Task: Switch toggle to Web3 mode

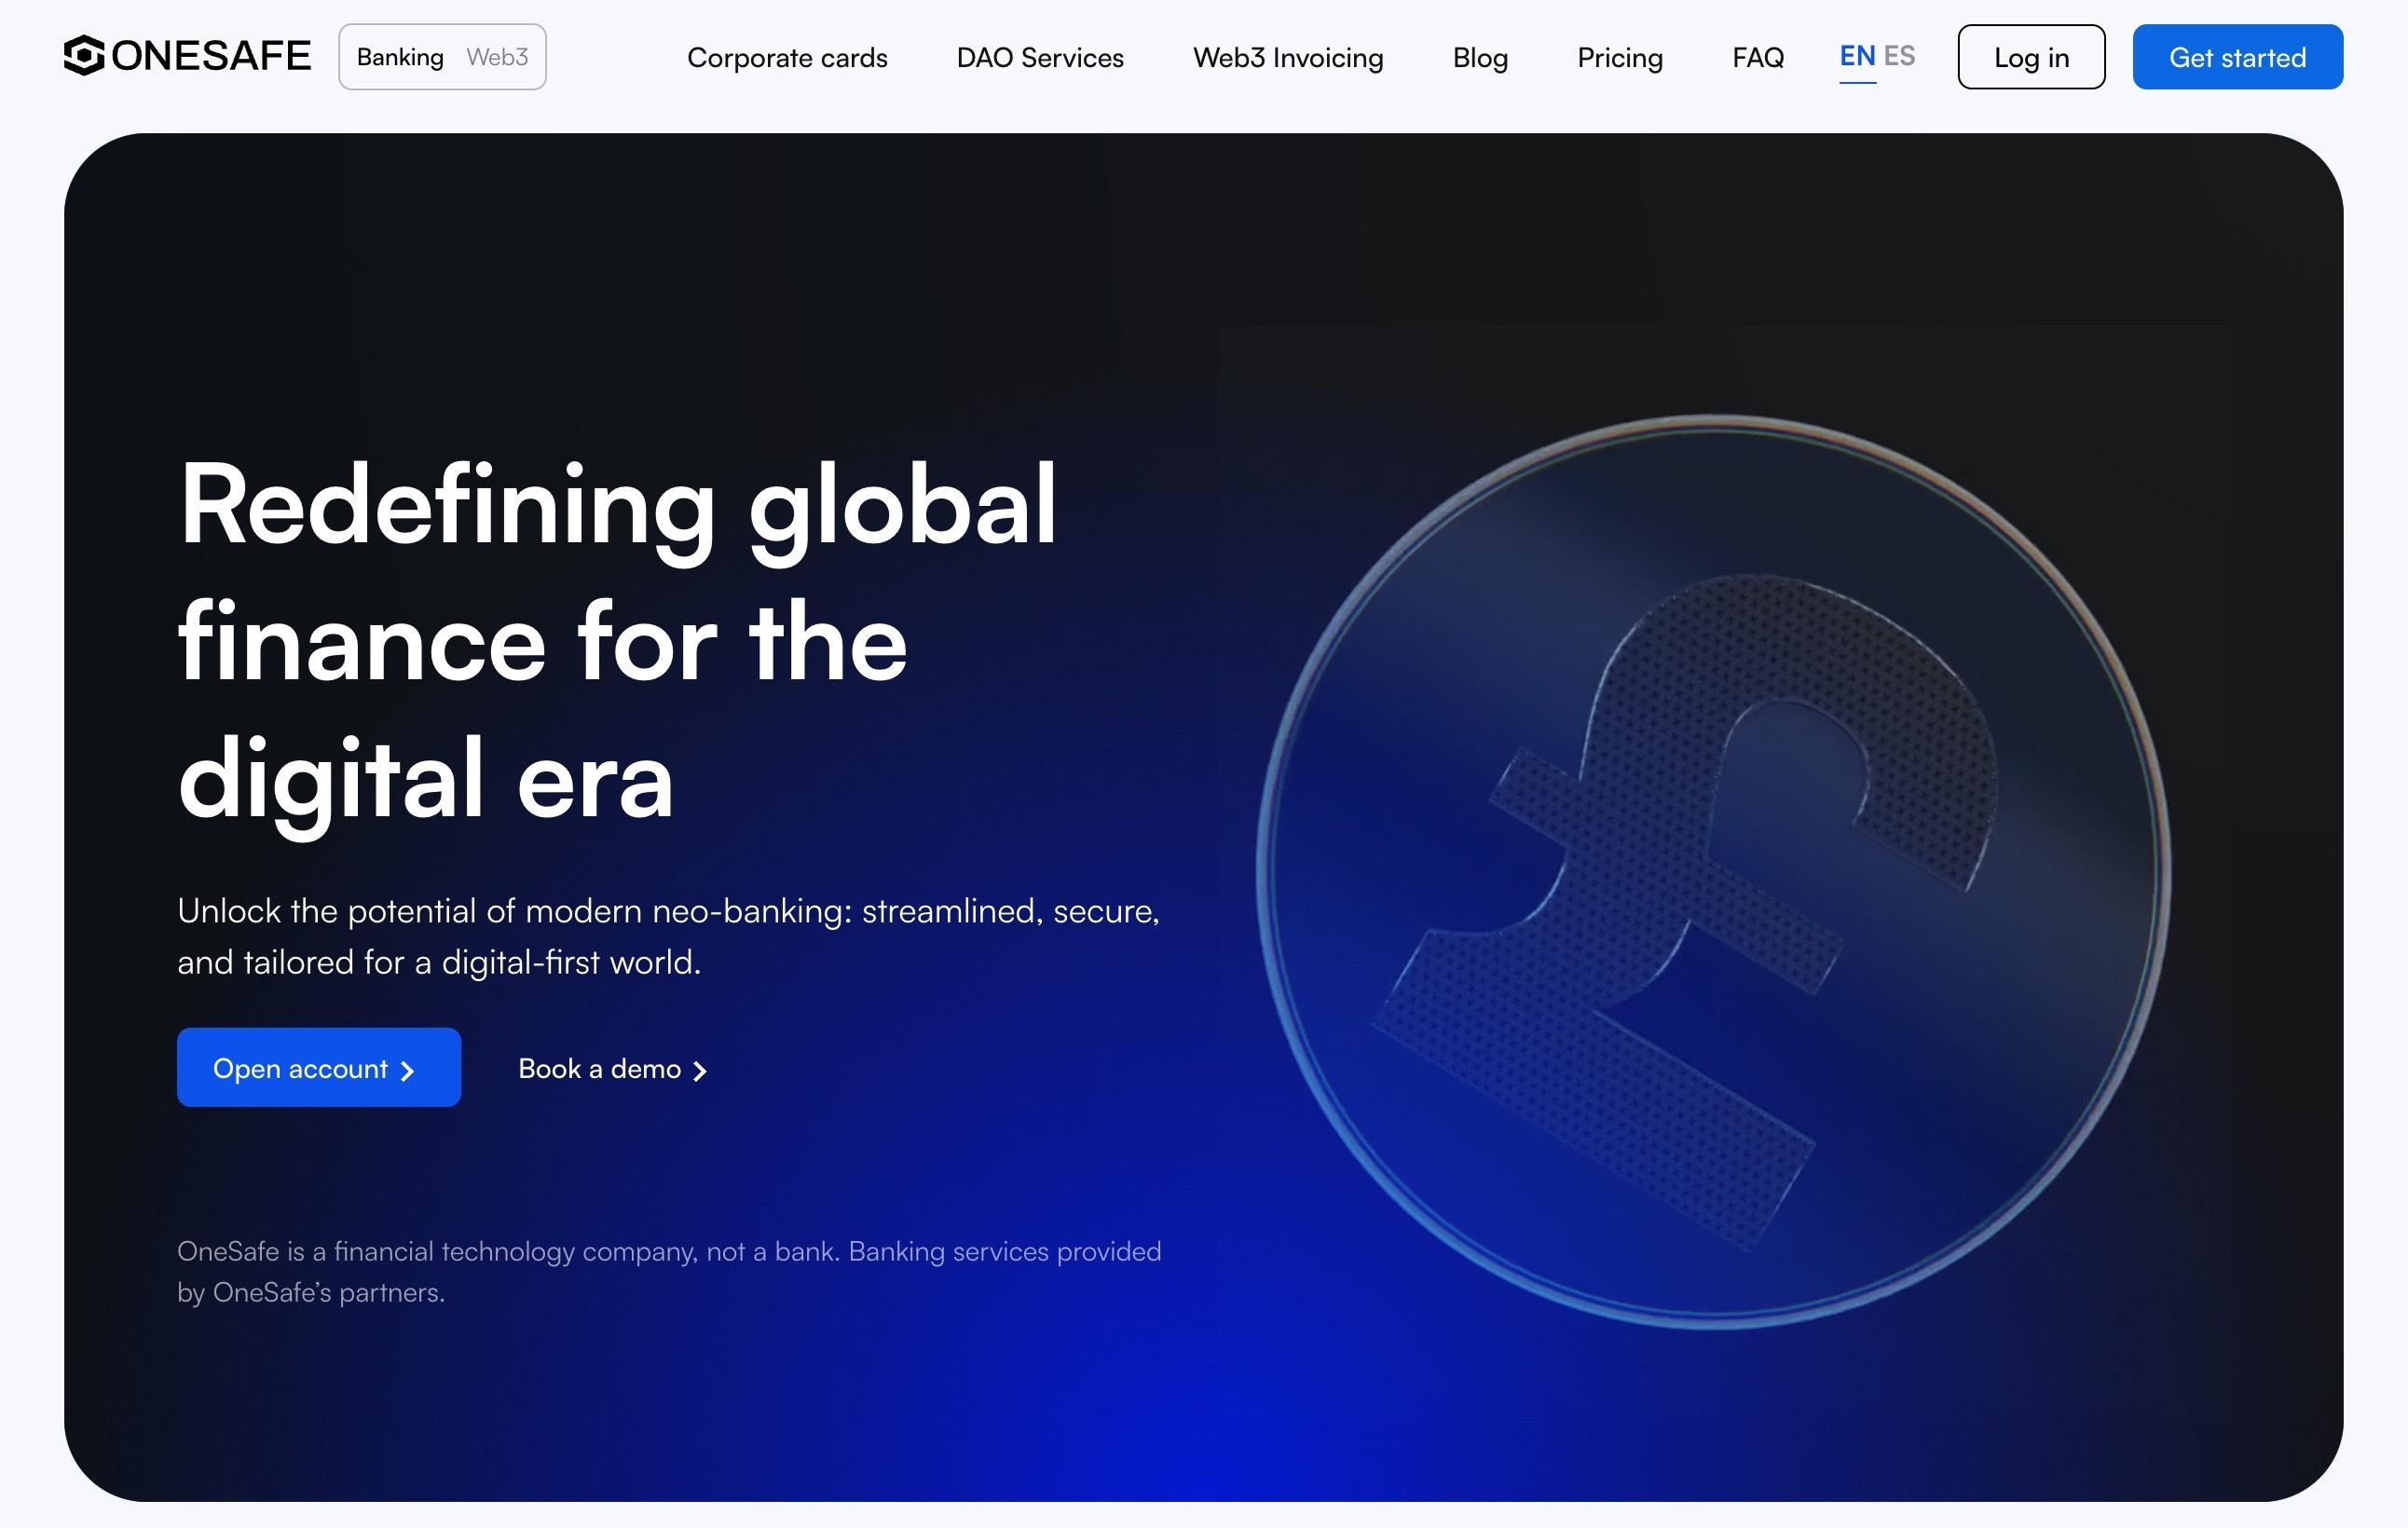Action: (497, 57)
